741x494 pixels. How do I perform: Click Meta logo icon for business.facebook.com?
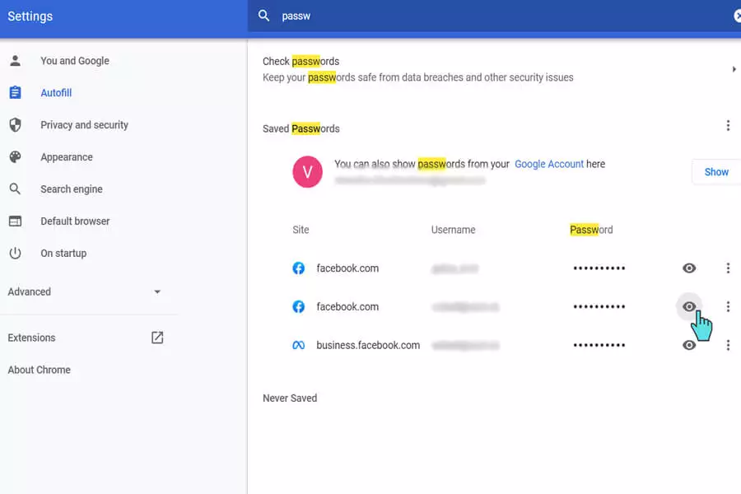(299, 345)
